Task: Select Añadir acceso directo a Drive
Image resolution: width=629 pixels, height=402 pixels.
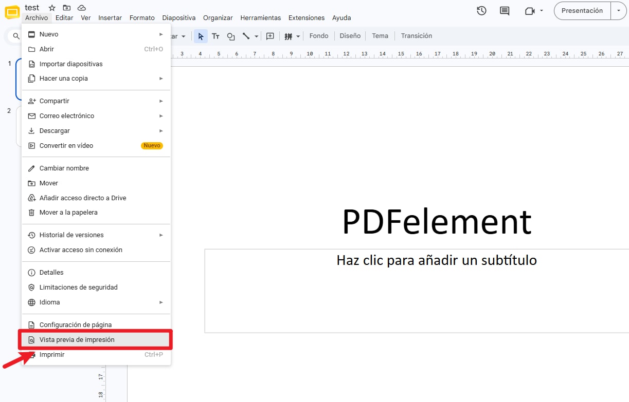Action: click(96, 198)
